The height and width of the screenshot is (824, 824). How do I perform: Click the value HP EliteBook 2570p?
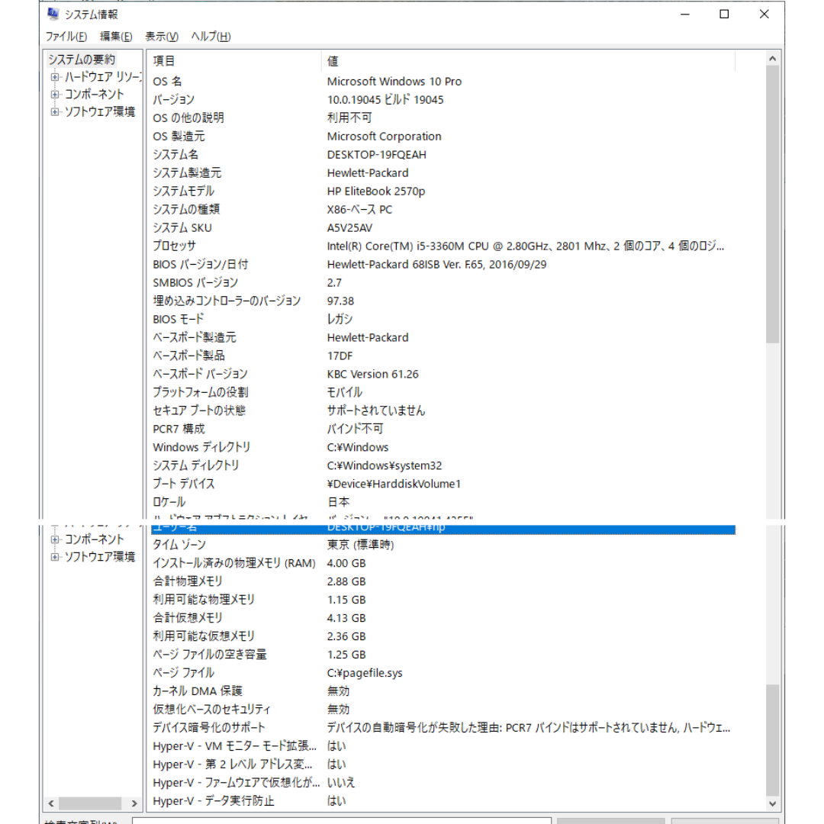(375, 191)
